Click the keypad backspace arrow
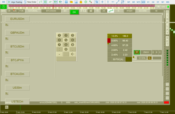Screen dimensions: 175x114 click(73, 54)
